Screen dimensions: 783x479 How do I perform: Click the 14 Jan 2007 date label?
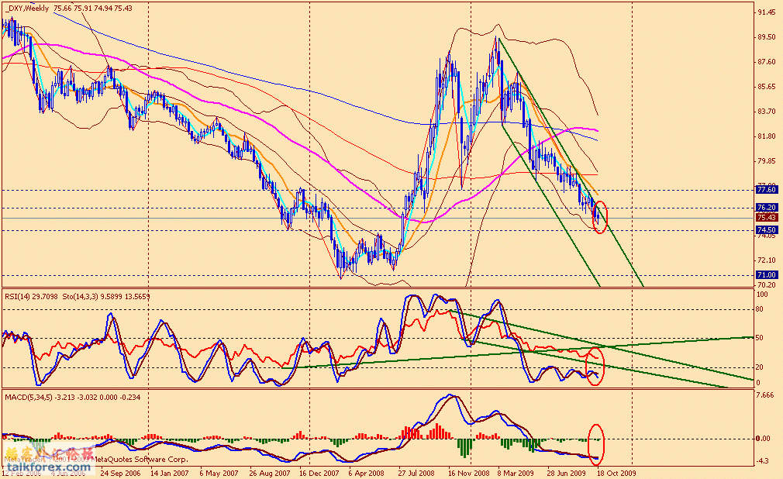tap(169, 473)
